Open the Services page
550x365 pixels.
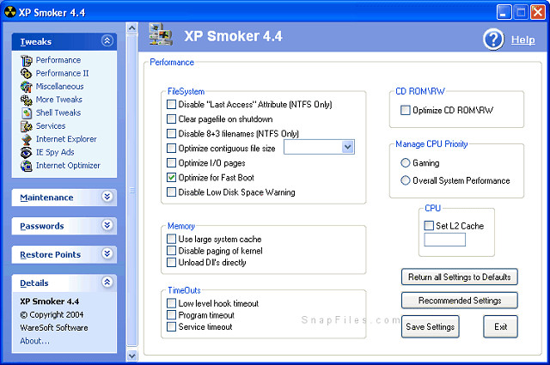pos(51,126)
